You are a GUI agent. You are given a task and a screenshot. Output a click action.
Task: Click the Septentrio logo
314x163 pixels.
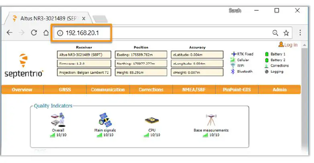point(24,66)
